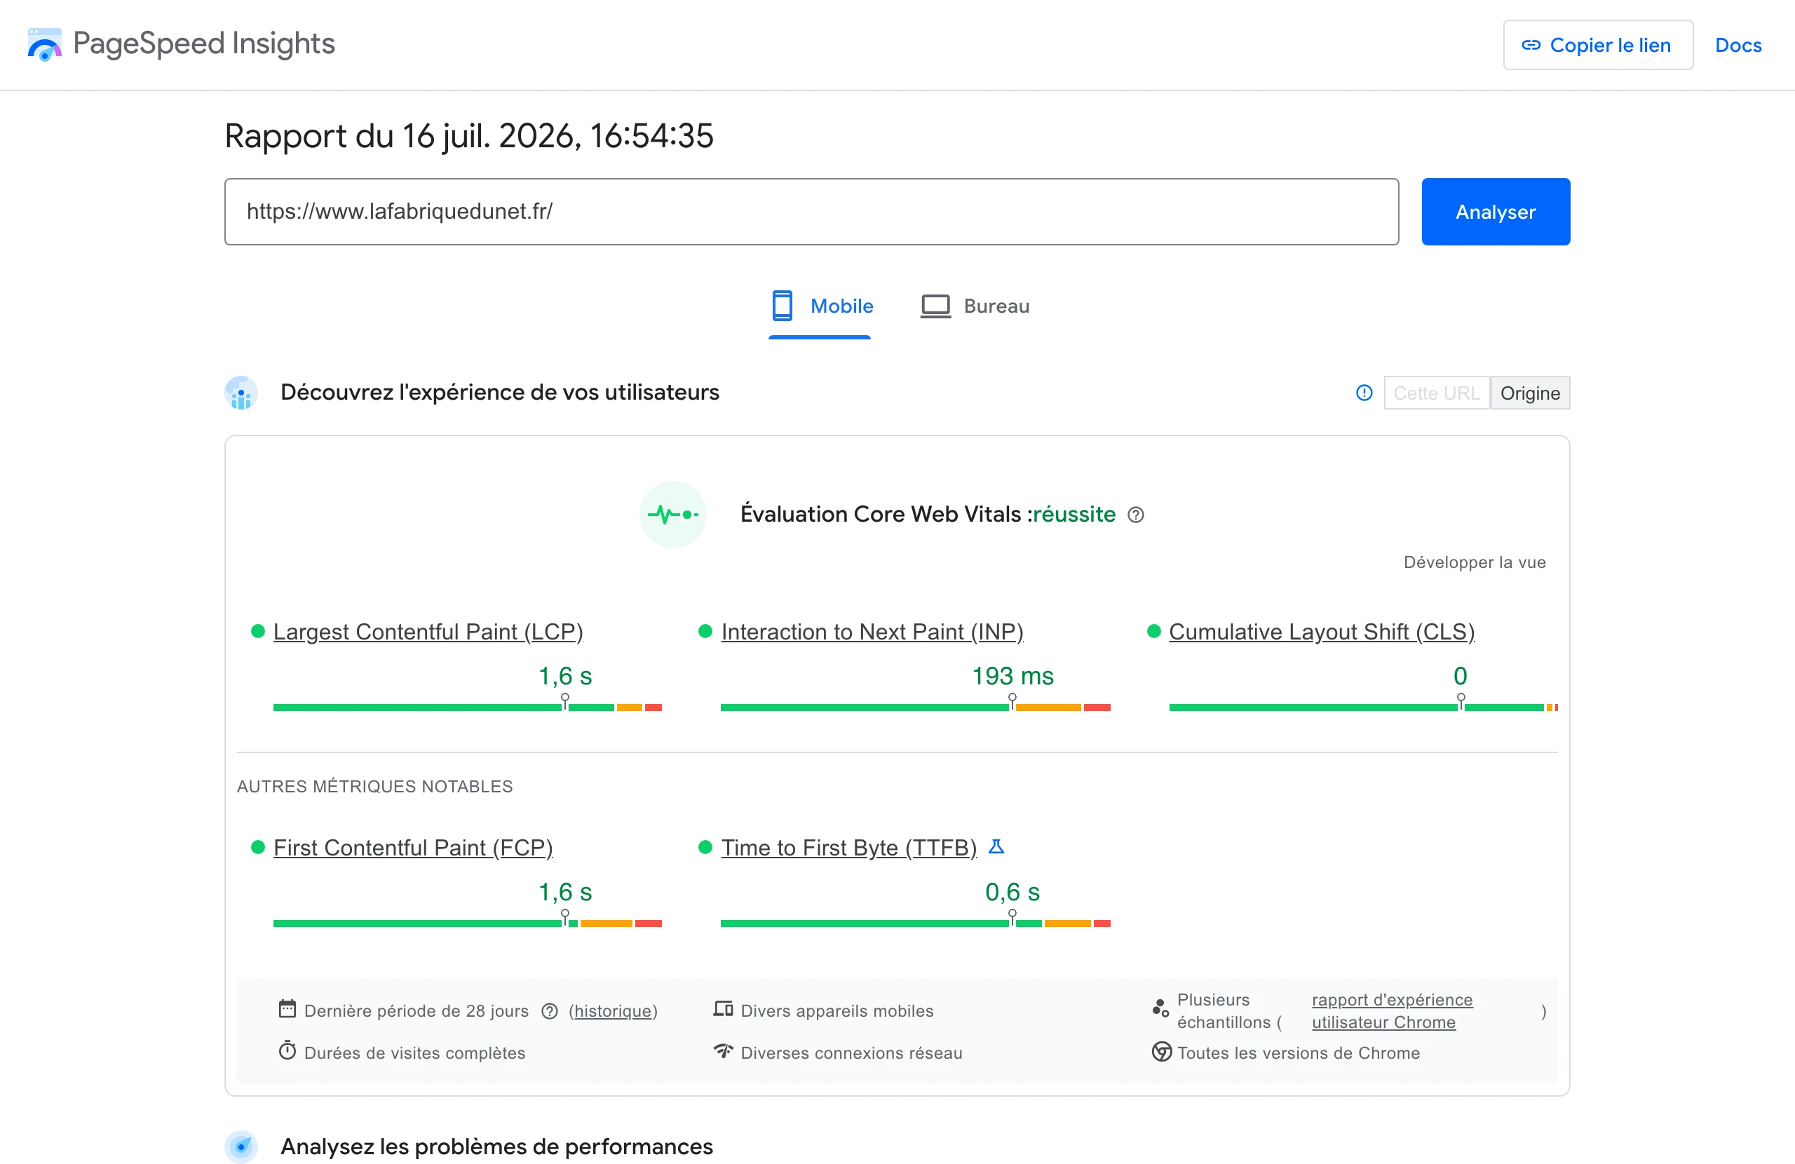The width and height of the screenshot is (1795, 1164).
Task: Click the 0,6 s TTFB value
Action: point(1012,892)
